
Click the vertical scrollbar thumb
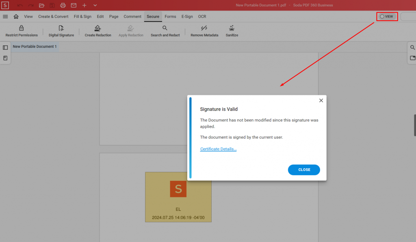click(x=415, y=125)
